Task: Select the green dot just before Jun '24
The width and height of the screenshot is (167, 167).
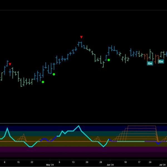Action: pyautogui.click(x=109, y=60)
